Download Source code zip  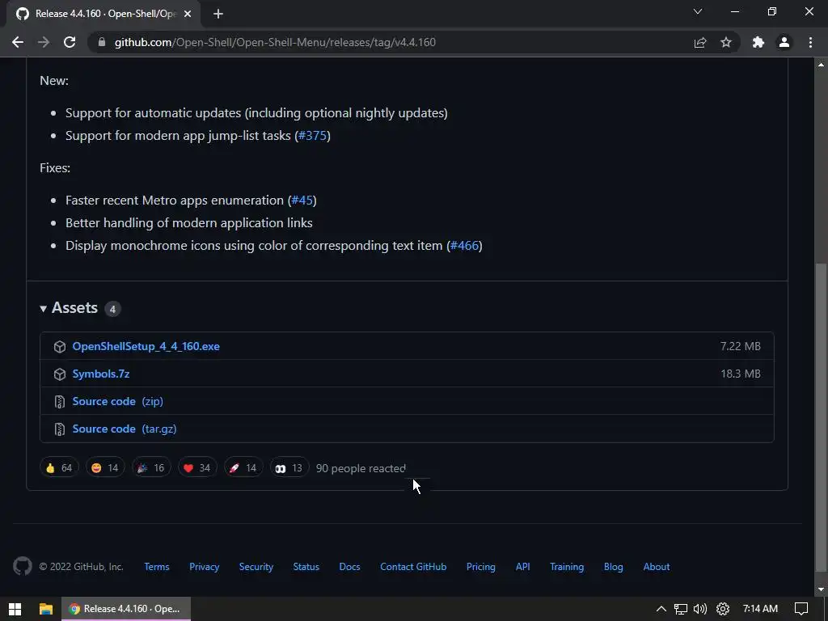pyautogui.click(x=118, y=401)
